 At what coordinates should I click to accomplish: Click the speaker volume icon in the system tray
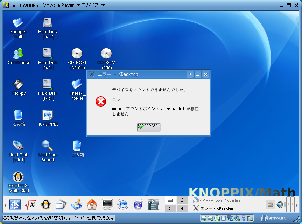(280, 204)
